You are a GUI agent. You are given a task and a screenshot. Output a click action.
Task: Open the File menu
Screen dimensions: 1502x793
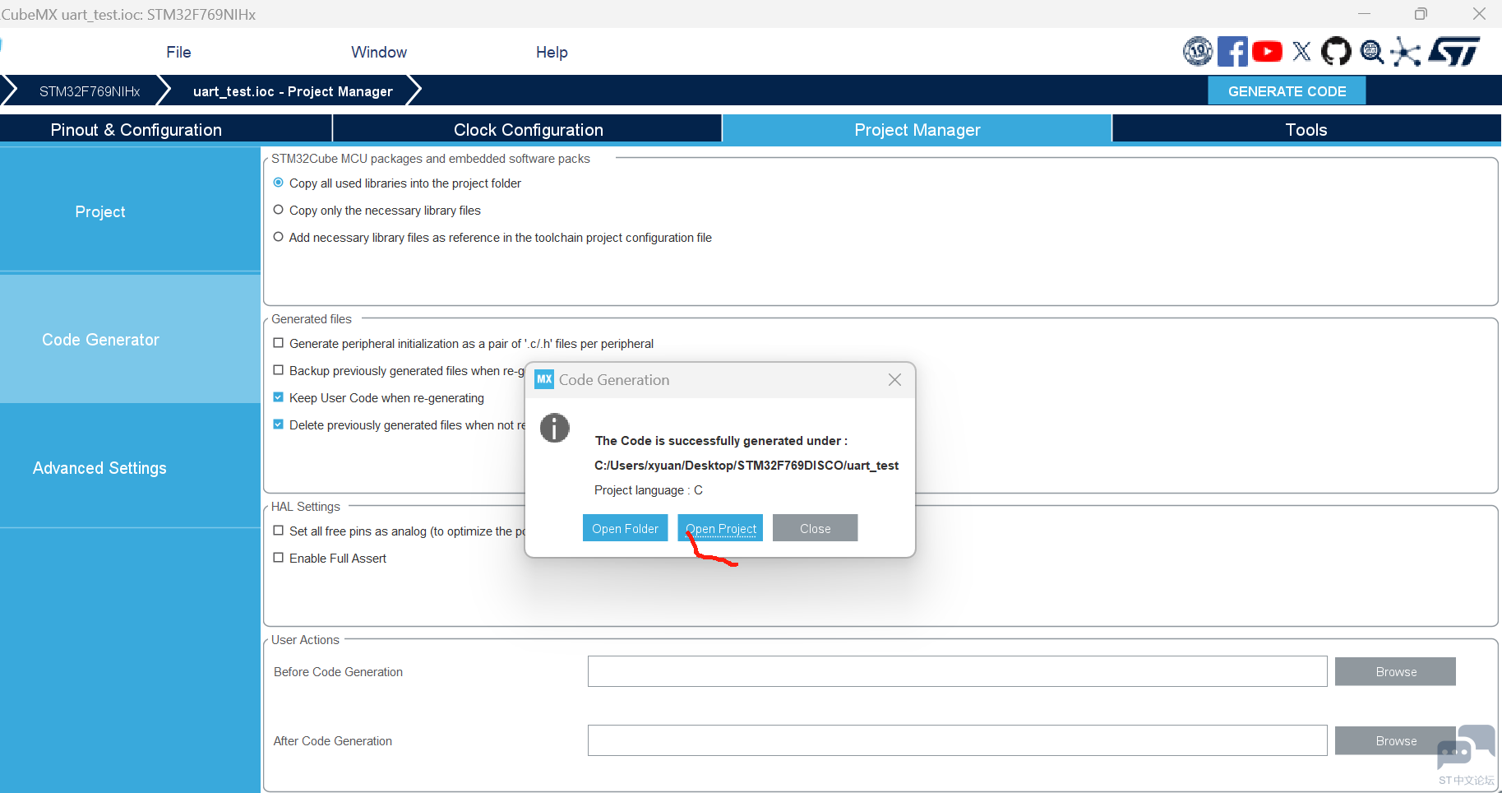pyautogui.click(x=178, y=52)
